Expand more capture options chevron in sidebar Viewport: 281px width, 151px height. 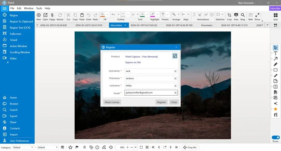pyautogui.click(x=8, y=62)
